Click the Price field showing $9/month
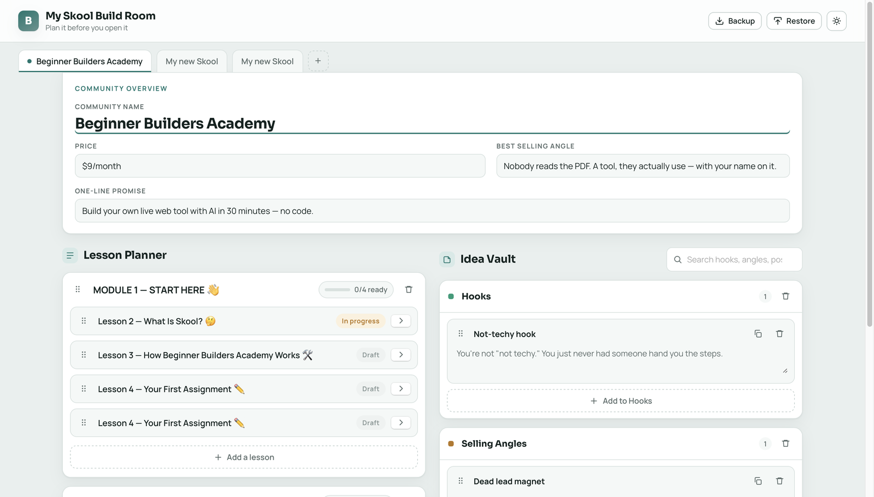 [280, 166]
